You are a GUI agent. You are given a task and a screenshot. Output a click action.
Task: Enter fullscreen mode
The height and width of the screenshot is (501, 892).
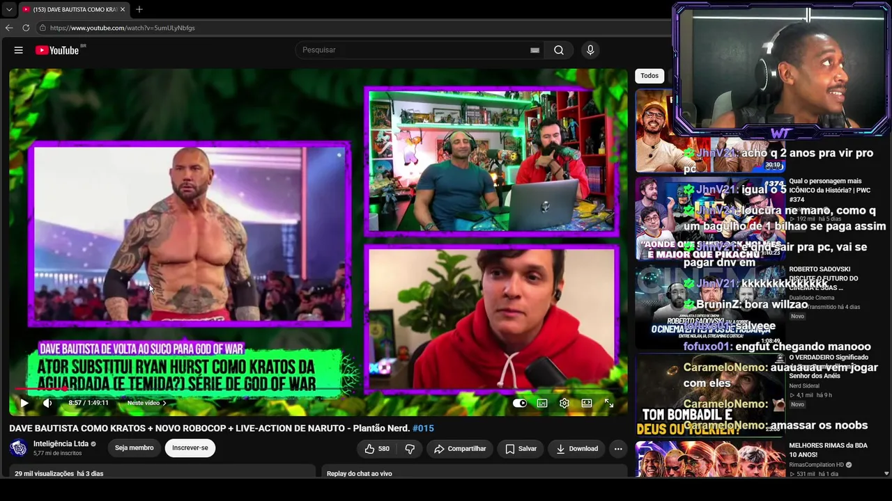(609, 403)
